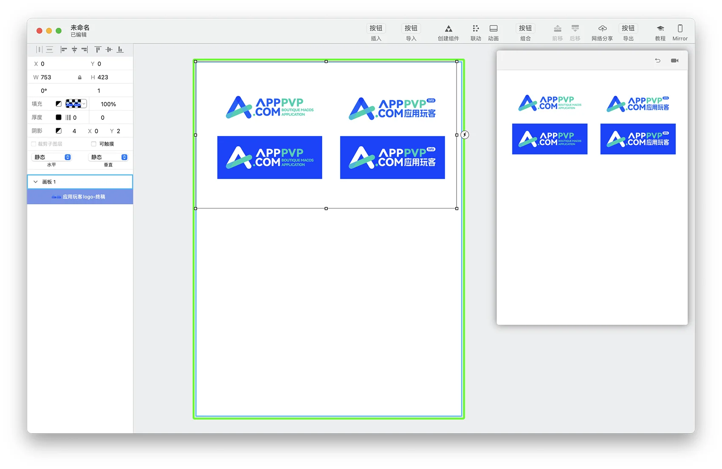Open the fill pattern dropdown arrow

click(x=84, y=104)
